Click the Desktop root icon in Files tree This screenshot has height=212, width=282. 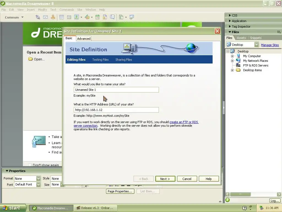point(232,51)
